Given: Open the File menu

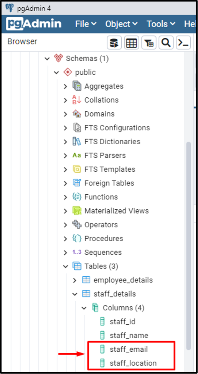Looking at the screenshot, I should [x=86, y=24].
